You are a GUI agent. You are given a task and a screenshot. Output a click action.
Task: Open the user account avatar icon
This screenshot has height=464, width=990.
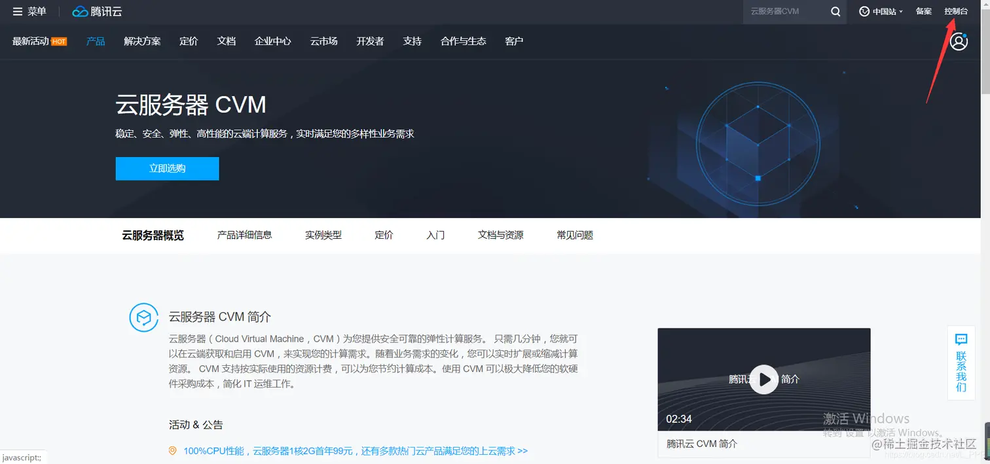tap(959, 42)
